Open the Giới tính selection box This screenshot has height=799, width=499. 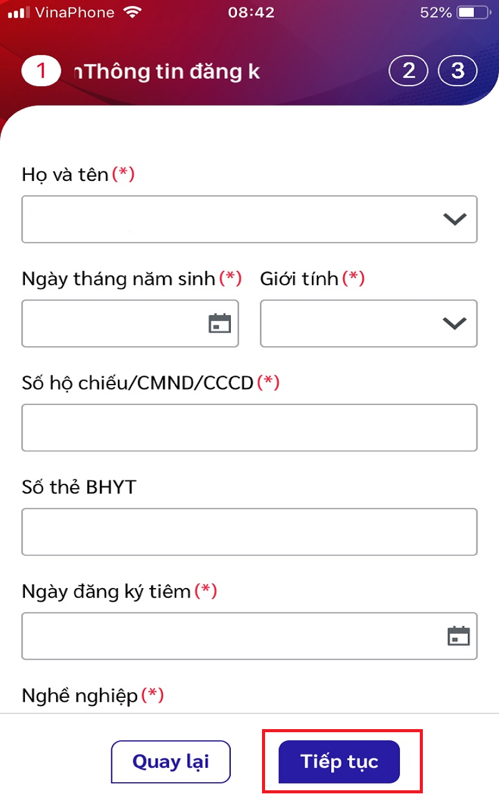pos(369,323)
